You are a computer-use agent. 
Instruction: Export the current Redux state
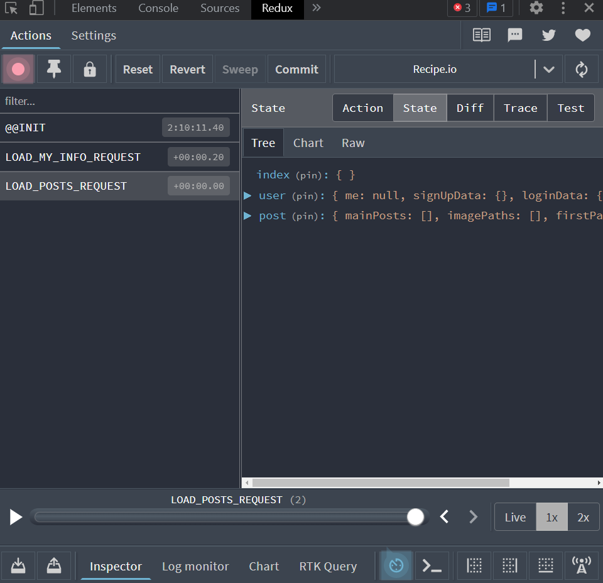click(54, 565)
